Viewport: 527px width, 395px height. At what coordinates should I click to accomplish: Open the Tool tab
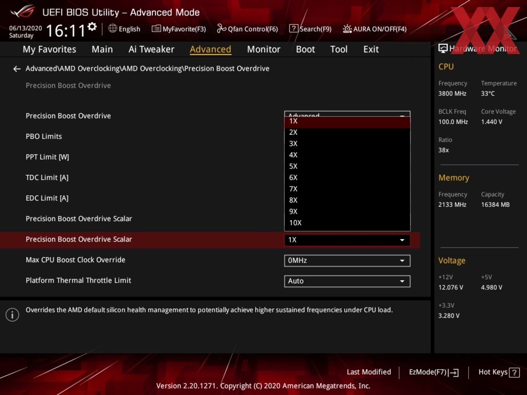[x=339, y=49]
